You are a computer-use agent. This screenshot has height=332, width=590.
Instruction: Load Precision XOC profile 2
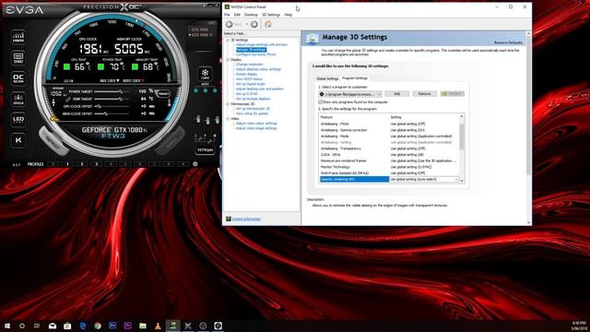[82, 164]
